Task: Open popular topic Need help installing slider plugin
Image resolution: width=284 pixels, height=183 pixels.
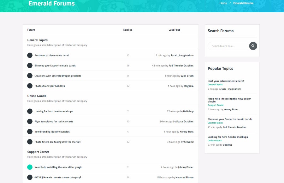Action: click(x=229, y=100)
